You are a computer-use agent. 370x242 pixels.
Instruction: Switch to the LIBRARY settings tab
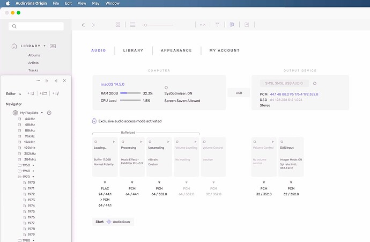click(134, 50)
